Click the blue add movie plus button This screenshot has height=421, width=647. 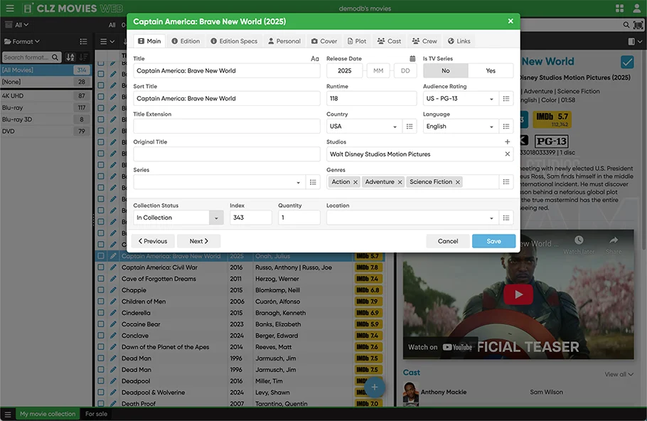pos(375,387)
